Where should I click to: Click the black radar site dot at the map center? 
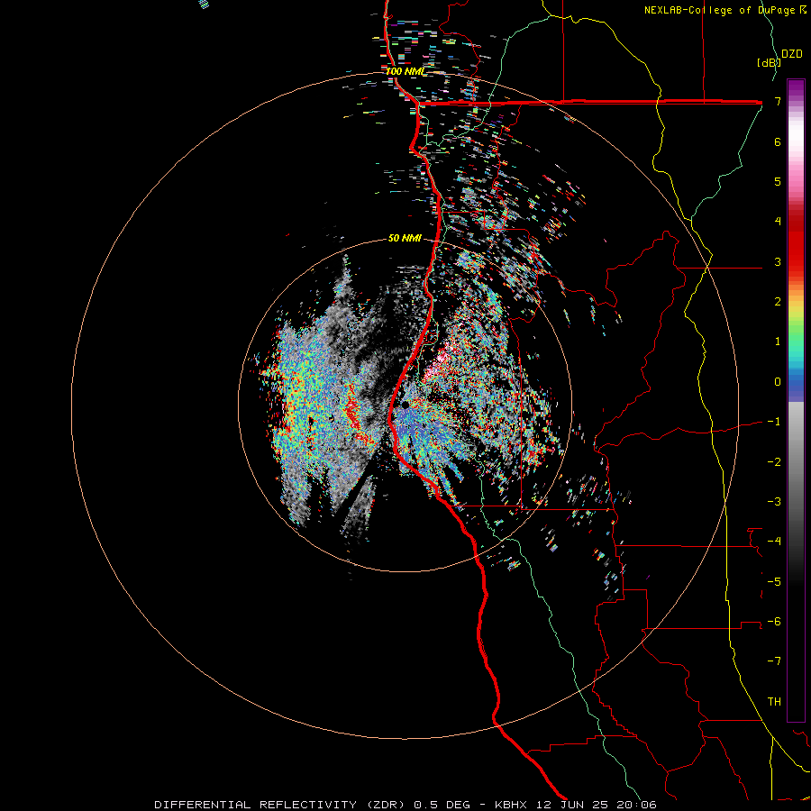click(x=406, y=405)
